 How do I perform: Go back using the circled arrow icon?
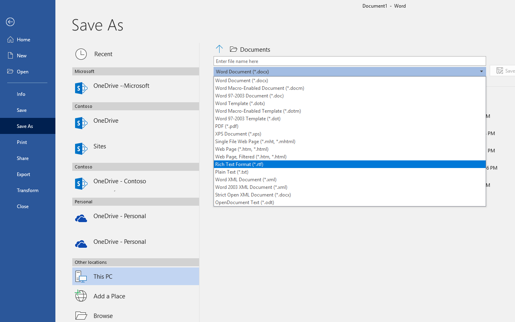click(10, 22)
